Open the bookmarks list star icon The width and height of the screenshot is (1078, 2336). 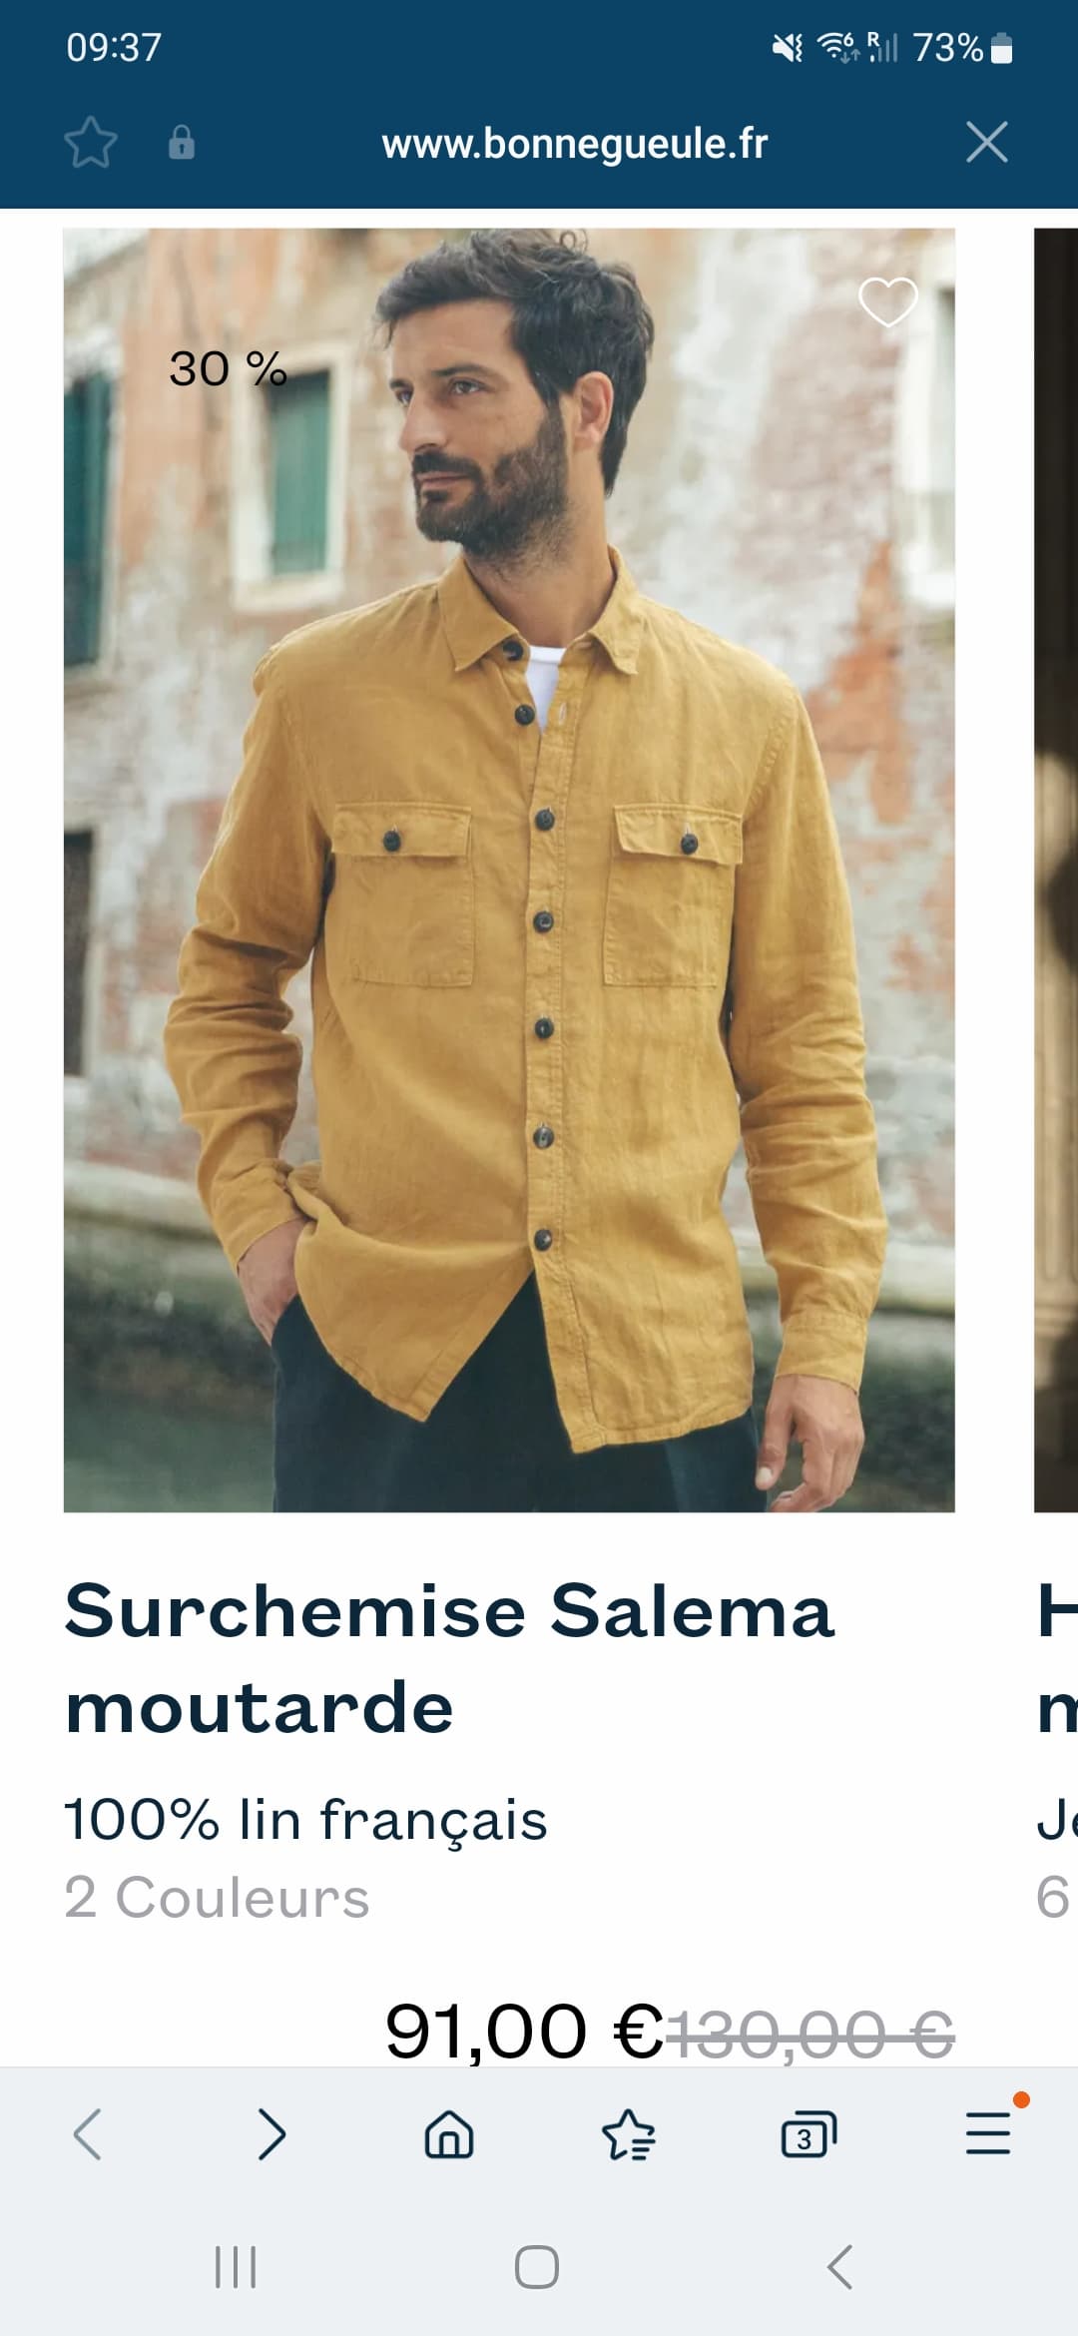click(629, 2134)
